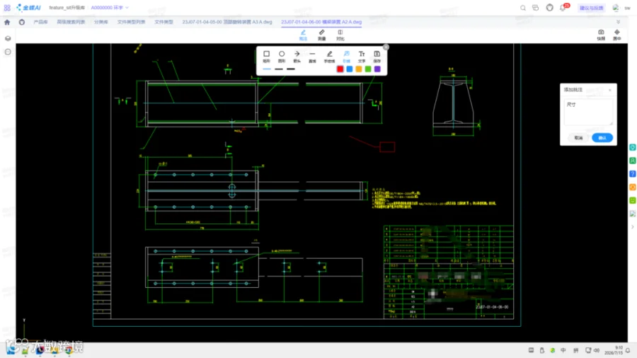
Task: Switch to 23J07-01-04-05-00 A3 dwg tab
Action: [227, 22]
